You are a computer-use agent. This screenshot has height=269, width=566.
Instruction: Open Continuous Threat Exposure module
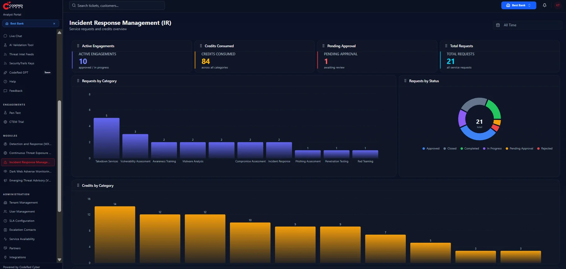tap(28, 153)
